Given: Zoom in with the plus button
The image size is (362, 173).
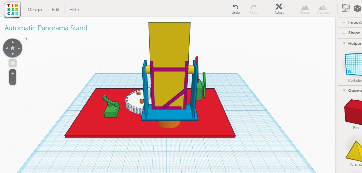Looking at the screenshot, I should point(13,73).
